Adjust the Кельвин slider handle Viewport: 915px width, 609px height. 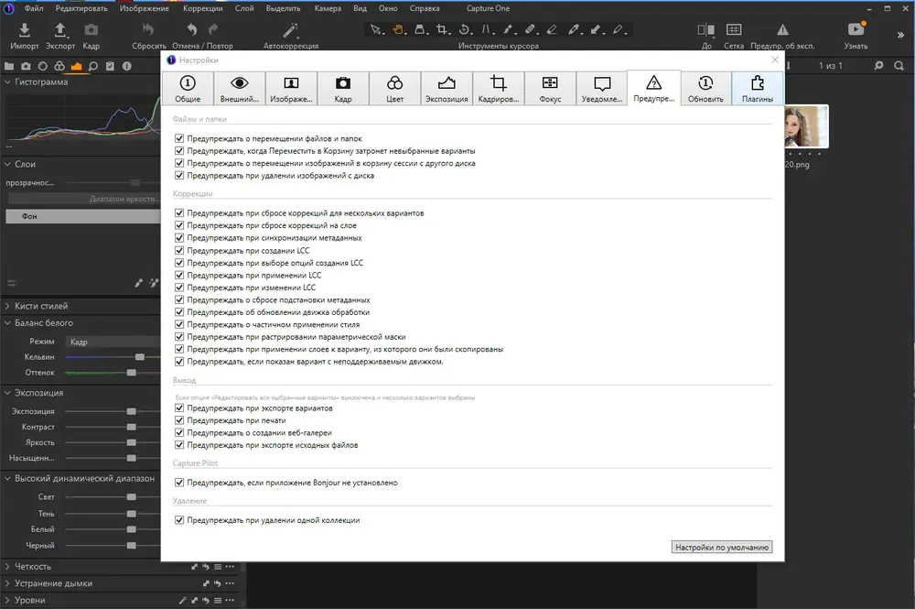click(139, 357)
